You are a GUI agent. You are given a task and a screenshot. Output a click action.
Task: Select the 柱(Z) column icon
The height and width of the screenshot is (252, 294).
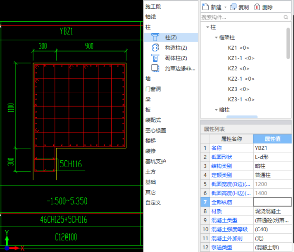[x=155, y=38]
